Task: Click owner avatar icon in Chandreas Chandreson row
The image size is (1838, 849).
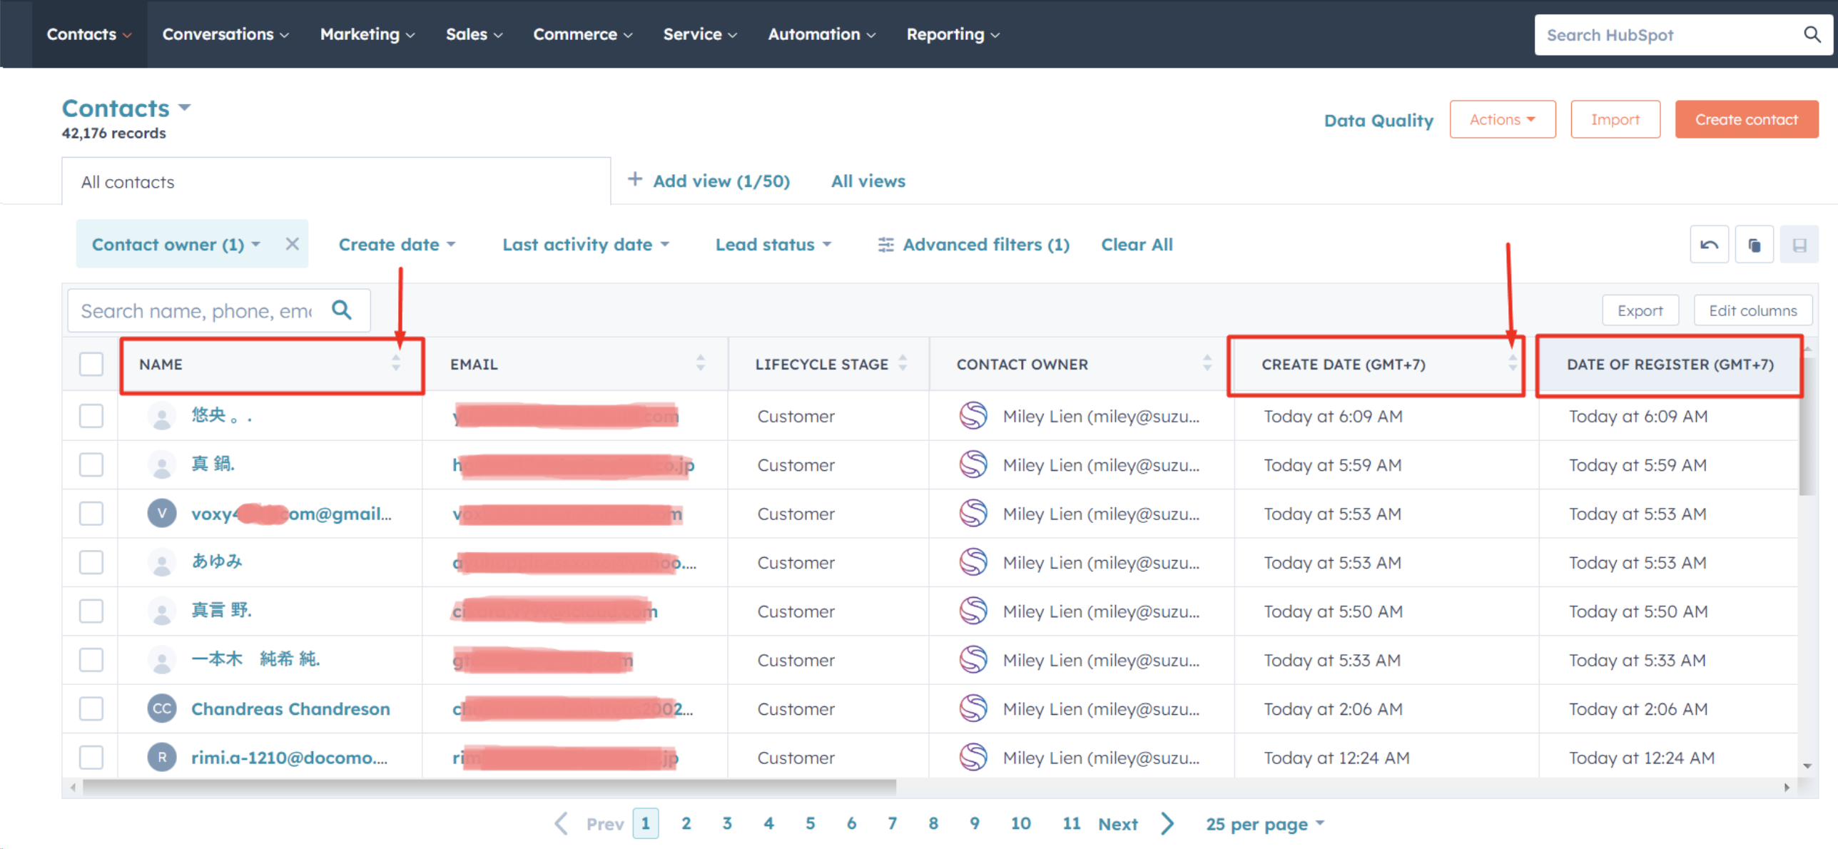Action: click(x=973, y=708)
